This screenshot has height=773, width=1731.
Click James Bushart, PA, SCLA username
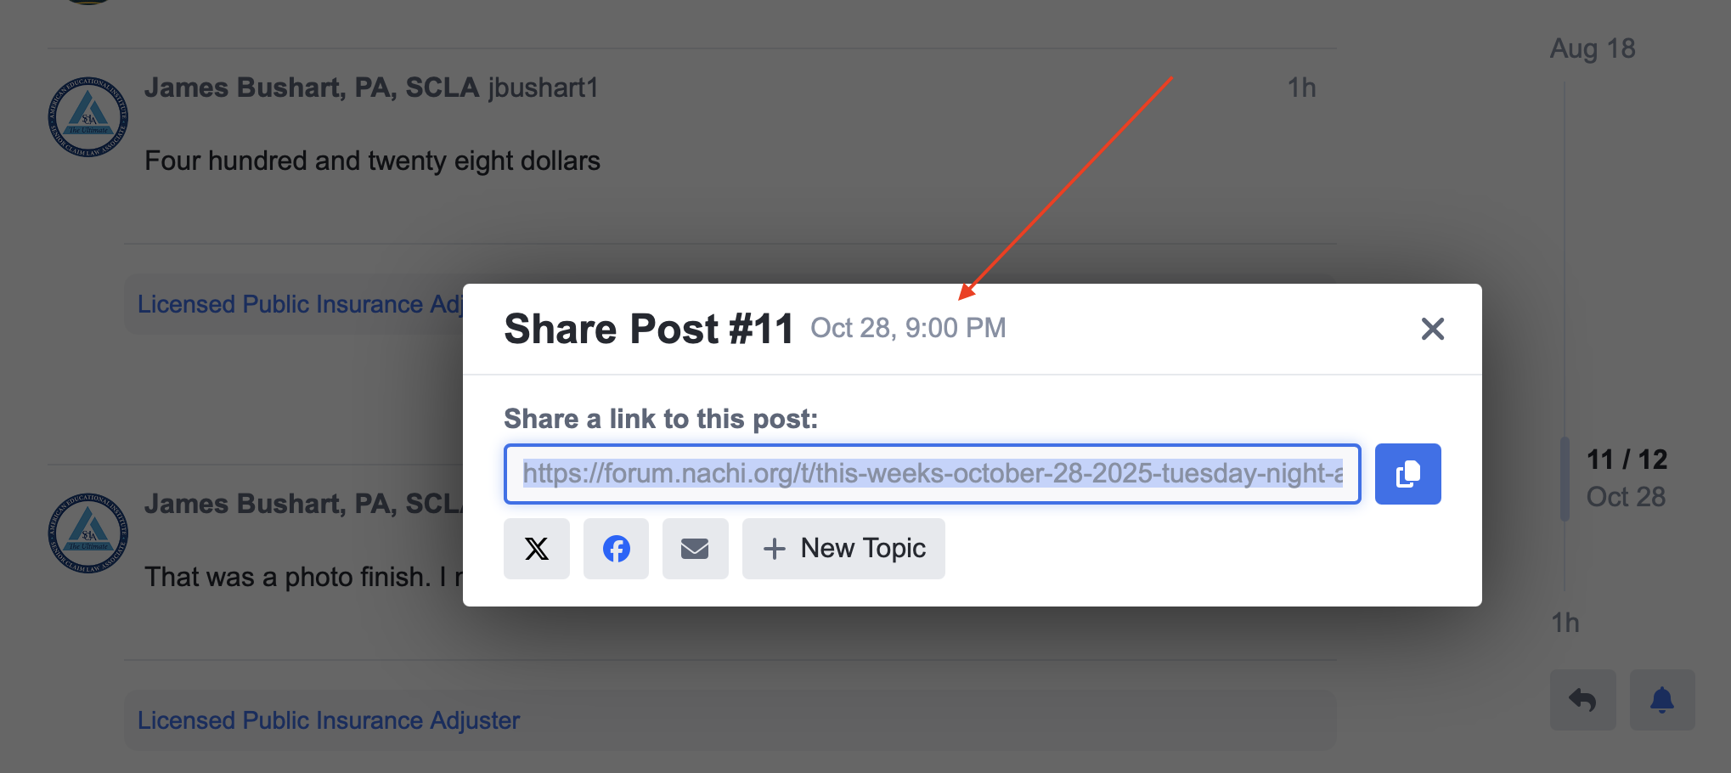pyautogui.click(x=312, y=87)
